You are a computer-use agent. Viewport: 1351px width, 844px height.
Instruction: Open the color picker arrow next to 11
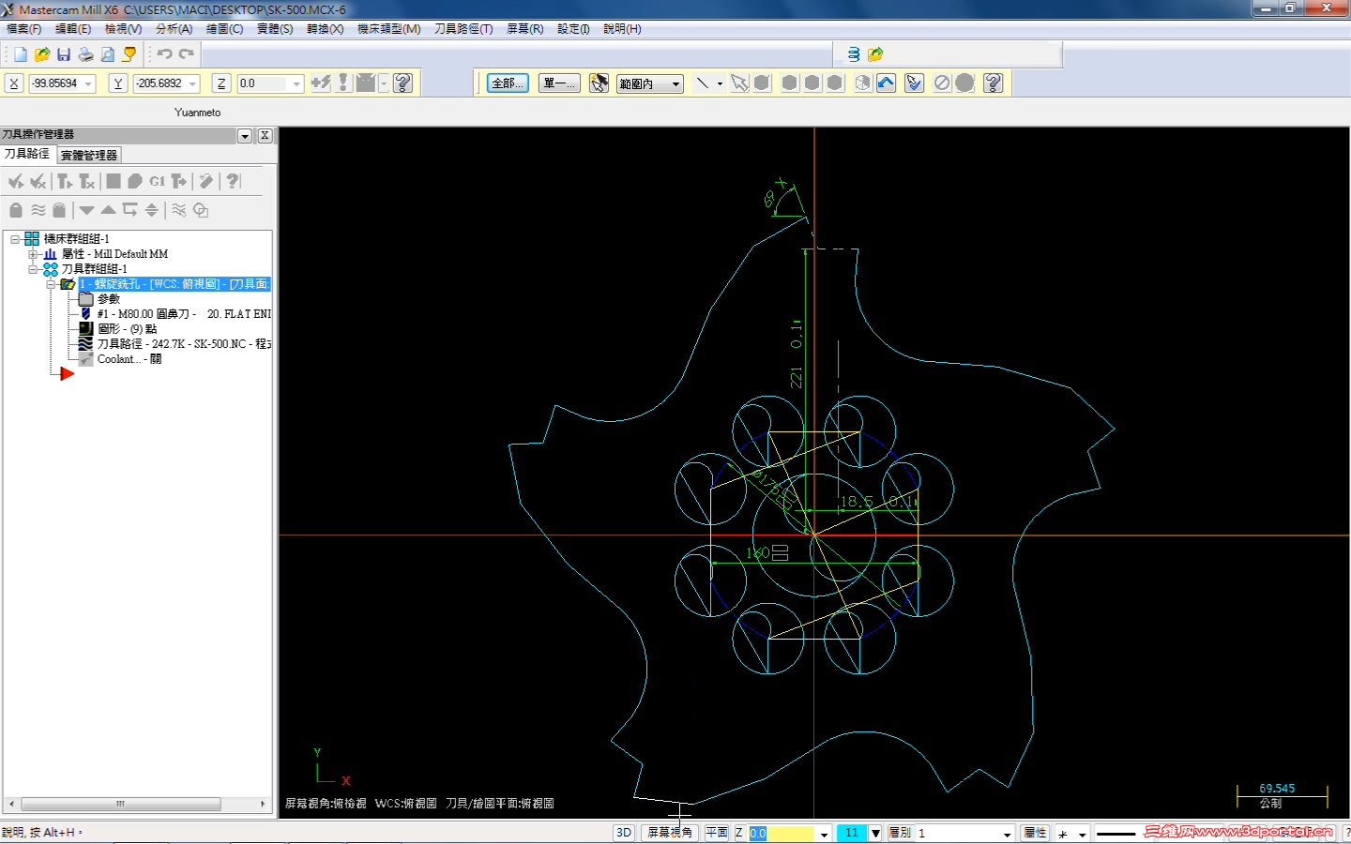[x=875, y=833]
